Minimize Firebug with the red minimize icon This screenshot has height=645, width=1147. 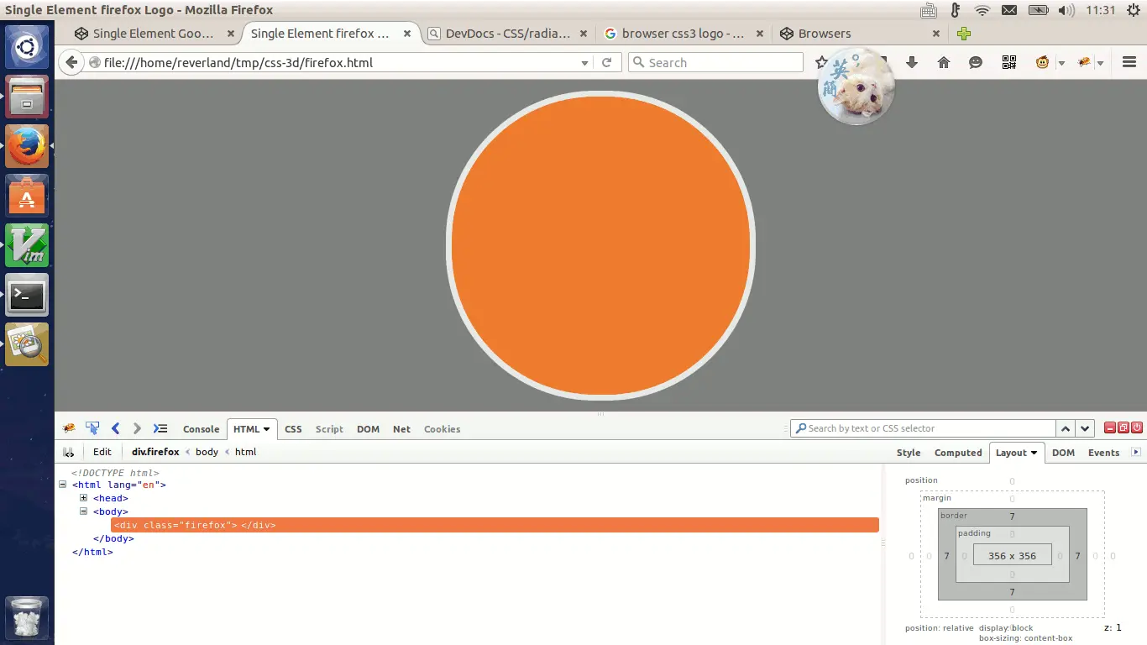click(x=1110, y=427)
